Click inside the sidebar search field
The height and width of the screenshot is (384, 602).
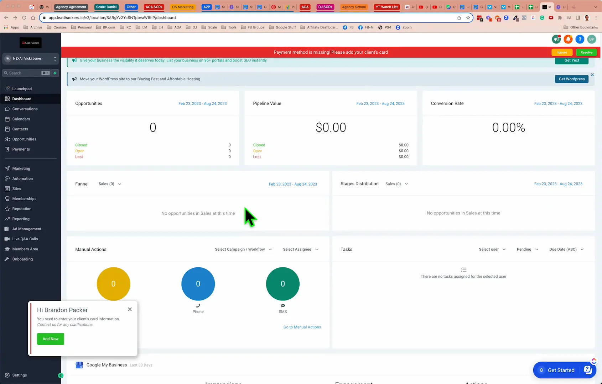tap(25, 73)
